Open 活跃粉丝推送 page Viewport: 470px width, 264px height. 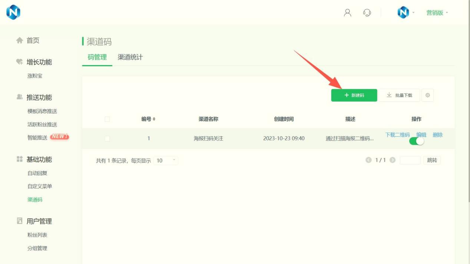click(42, 124)
